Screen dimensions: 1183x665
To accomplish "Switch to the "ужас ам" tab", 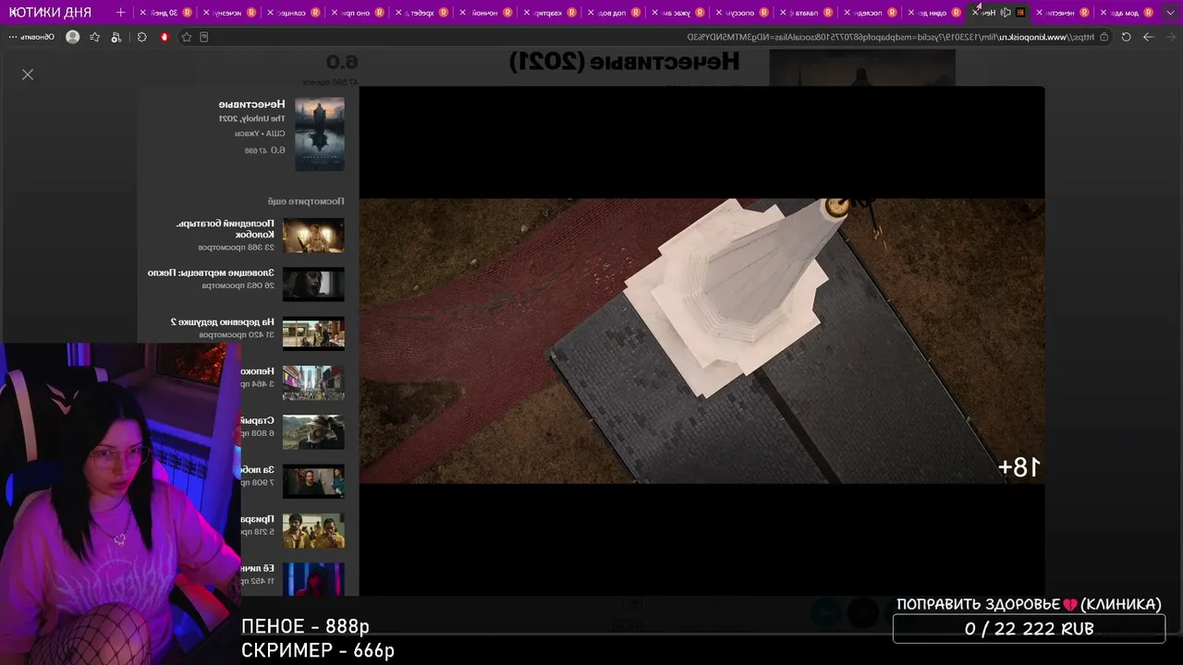I will (677, 13).
